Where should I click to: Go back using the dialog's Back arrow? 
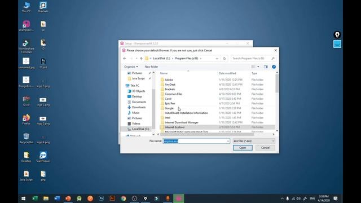tap(125, 59)
